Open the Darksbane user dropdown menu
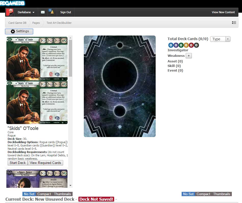The width and height of the screenshot is (242, 203). pyautogui.click(x=26, y=12)
